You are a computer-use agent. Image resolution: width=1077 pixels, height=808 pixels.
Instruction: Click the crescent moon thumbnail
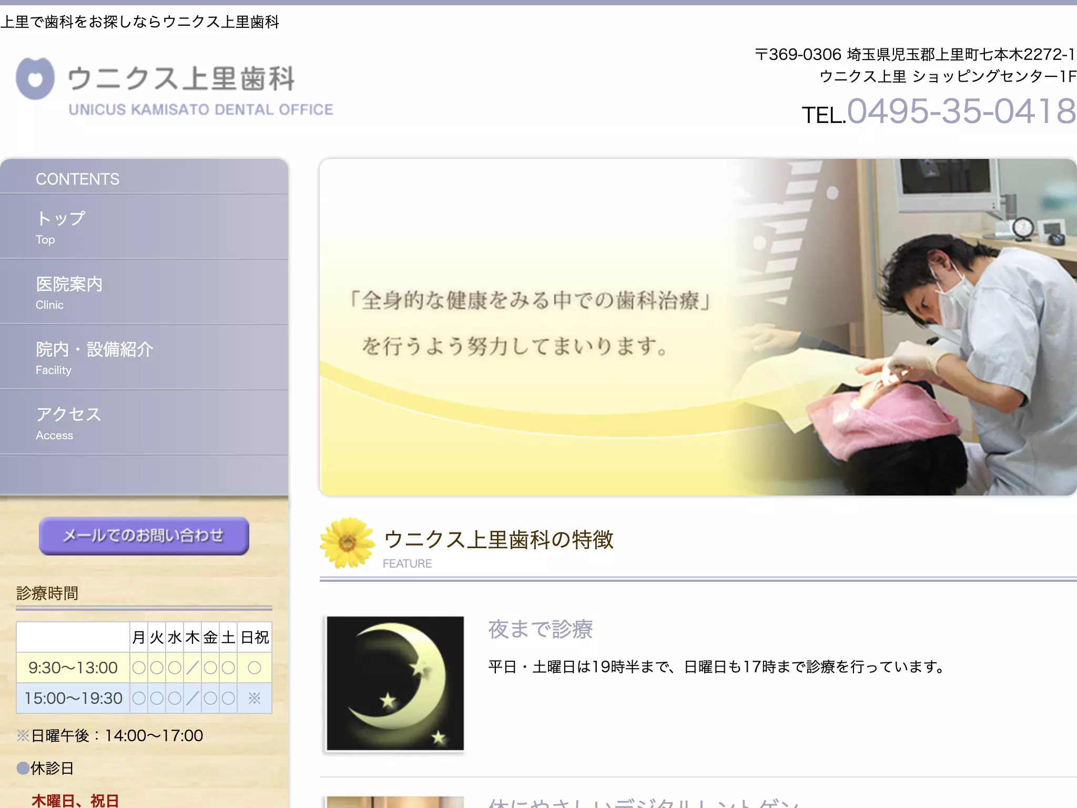pyautogui.click(x=395, y=683)
